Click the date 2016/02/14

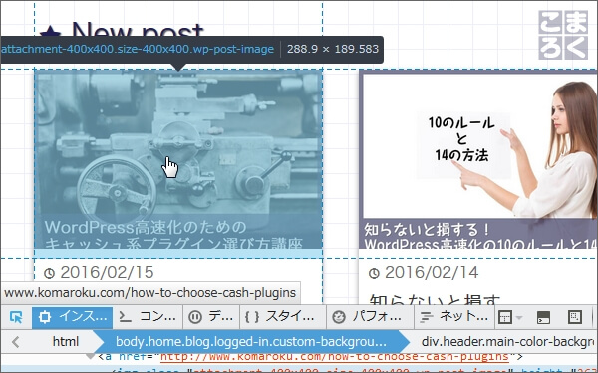click(x=432, y=272)
